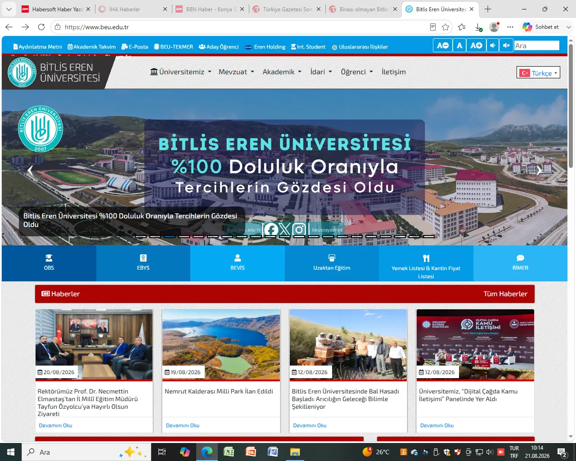This screenshot has width=576, height=461.
Task: Open the Windows notification center
Action: [x=562, y=452]
